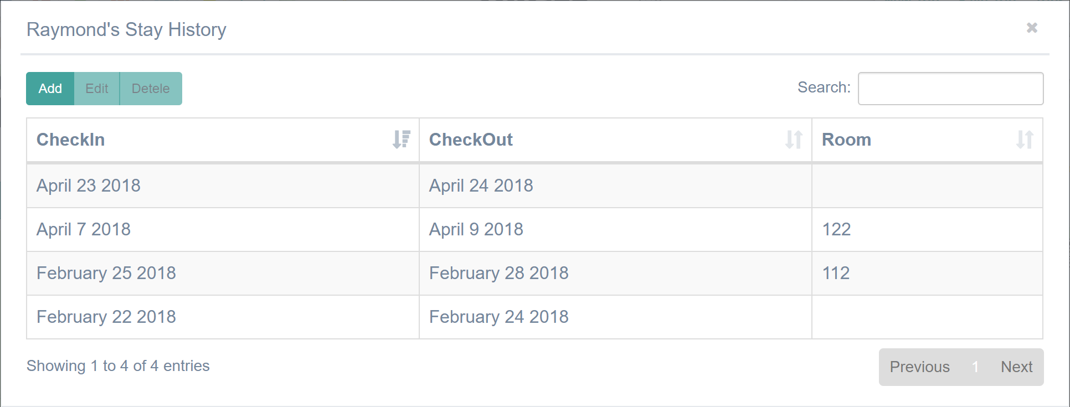The height and width of the screenshot is (407, 1070).
Task: Go to Previous page
Action: 919,367
